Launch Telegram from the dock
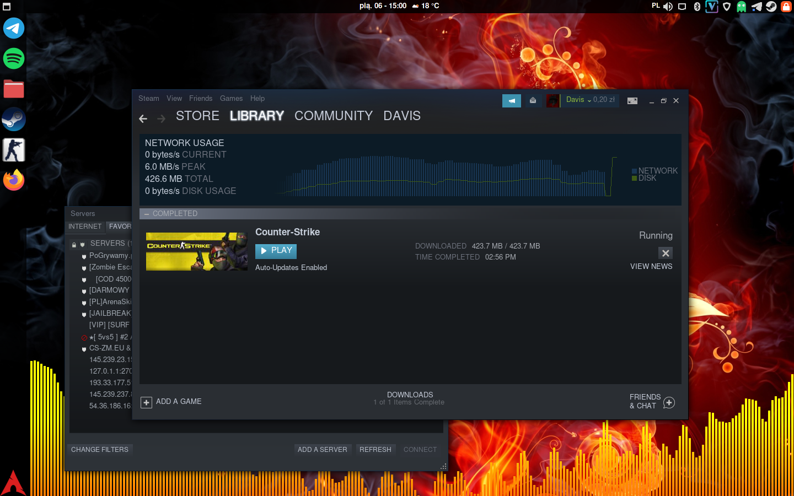Image resolution: width=794 pixels, height=496 pixels. (14, 28)
